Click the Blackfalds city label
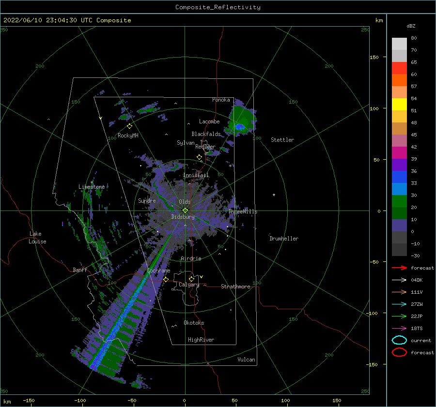The width and height of the screenshot is (436, 407). pyautogui.click(x=206, y=134)
